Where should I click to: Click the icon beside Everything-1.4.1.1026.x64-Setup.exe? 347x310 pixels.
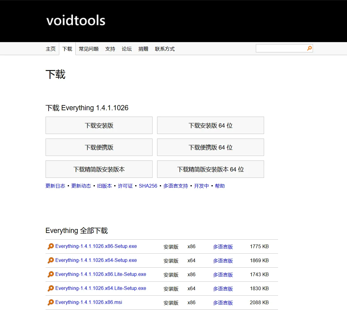[51, 260]
